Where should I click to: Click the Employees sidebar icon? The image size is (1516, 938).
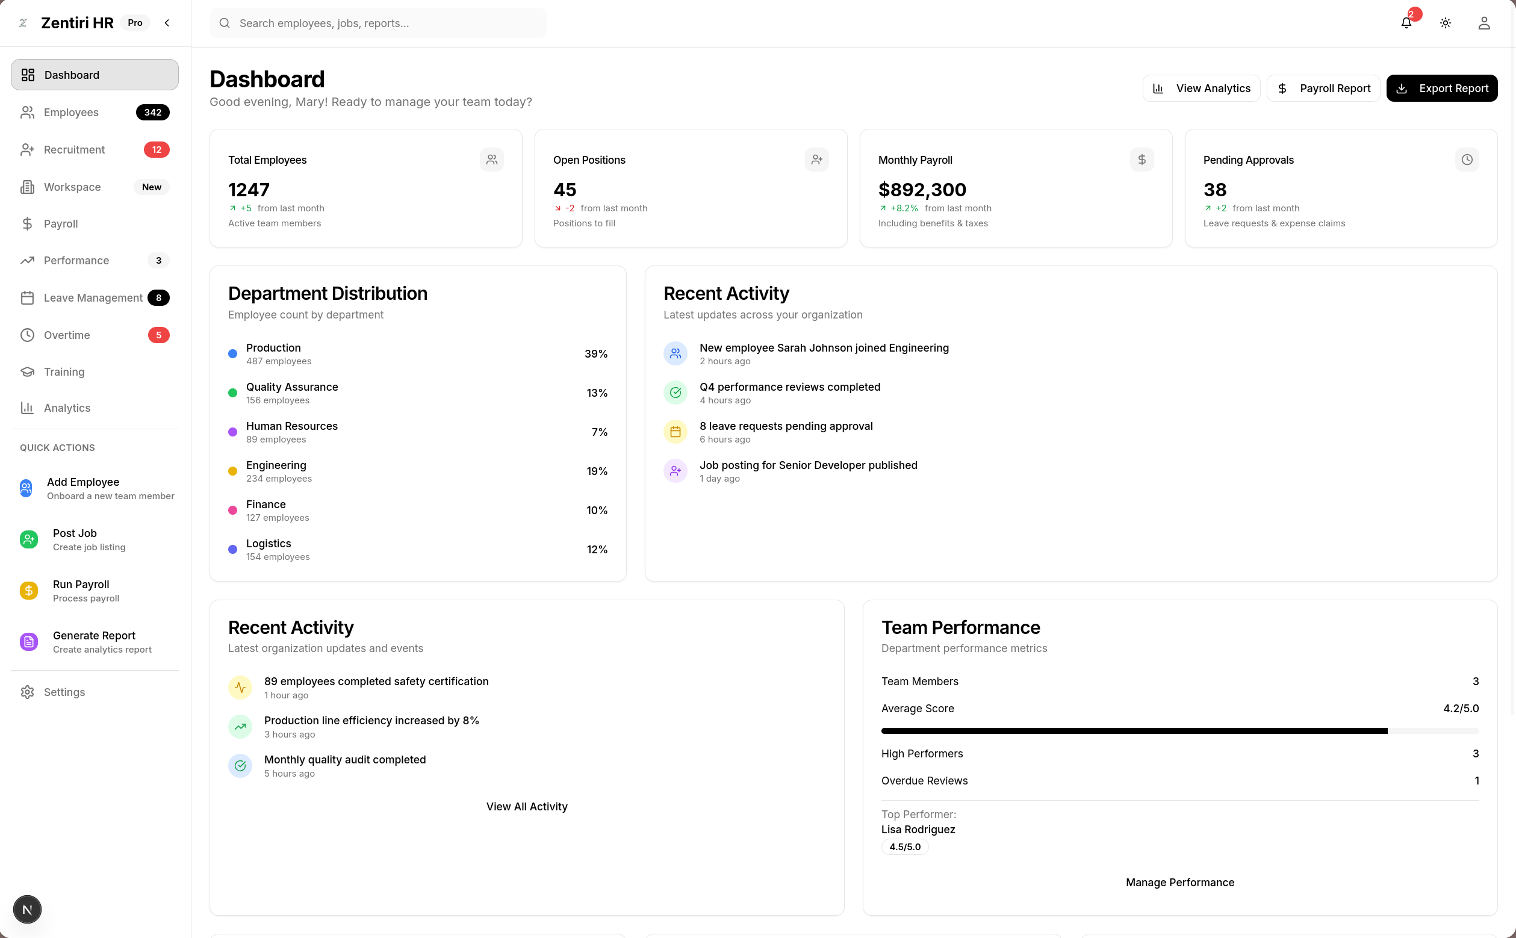[x=27, y=113]
